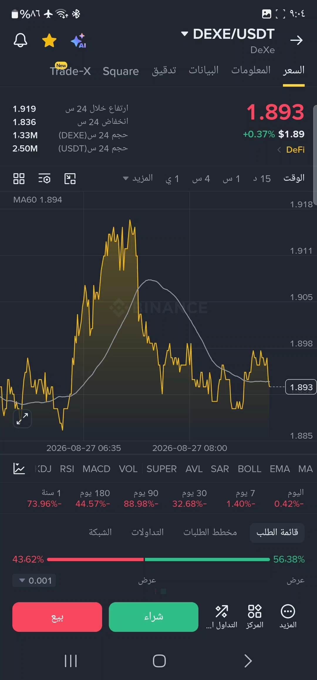Open the AI assistant sparkle icon

click(x=78, y=40)
